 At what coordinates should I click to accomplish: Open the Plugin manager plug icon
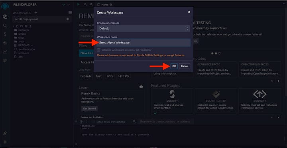pyautogui.click(x=5, y=133)
